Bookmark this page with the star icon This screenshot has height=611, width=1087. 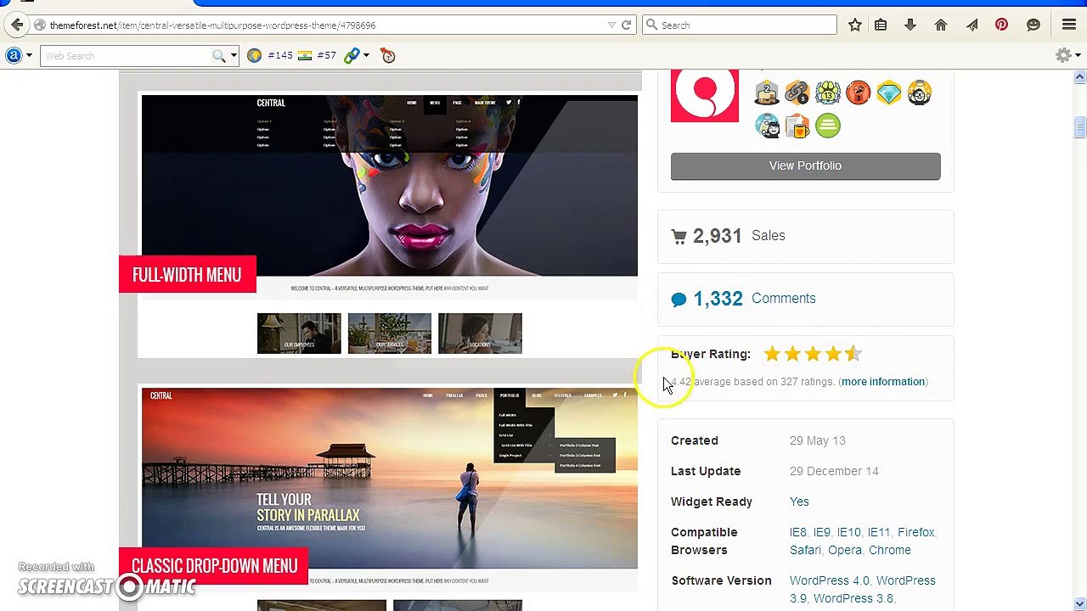[855, 25]
